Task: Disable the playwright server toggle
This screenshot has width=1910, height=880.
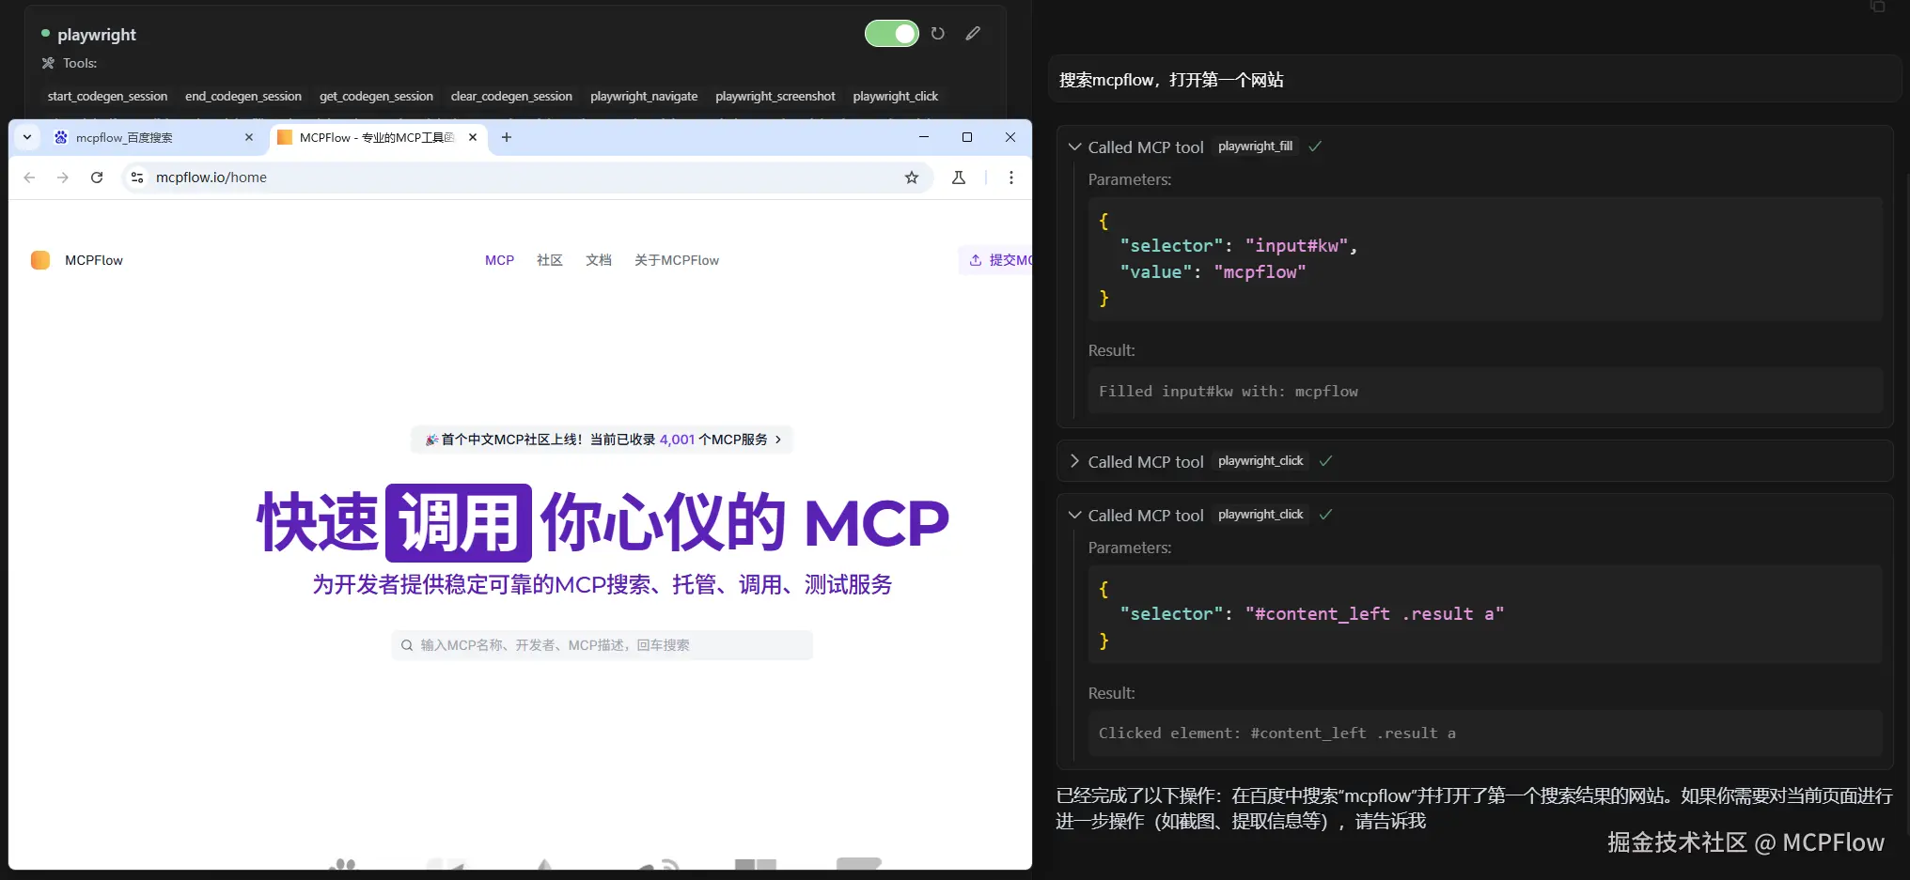Action: click(x=891, y=33)
